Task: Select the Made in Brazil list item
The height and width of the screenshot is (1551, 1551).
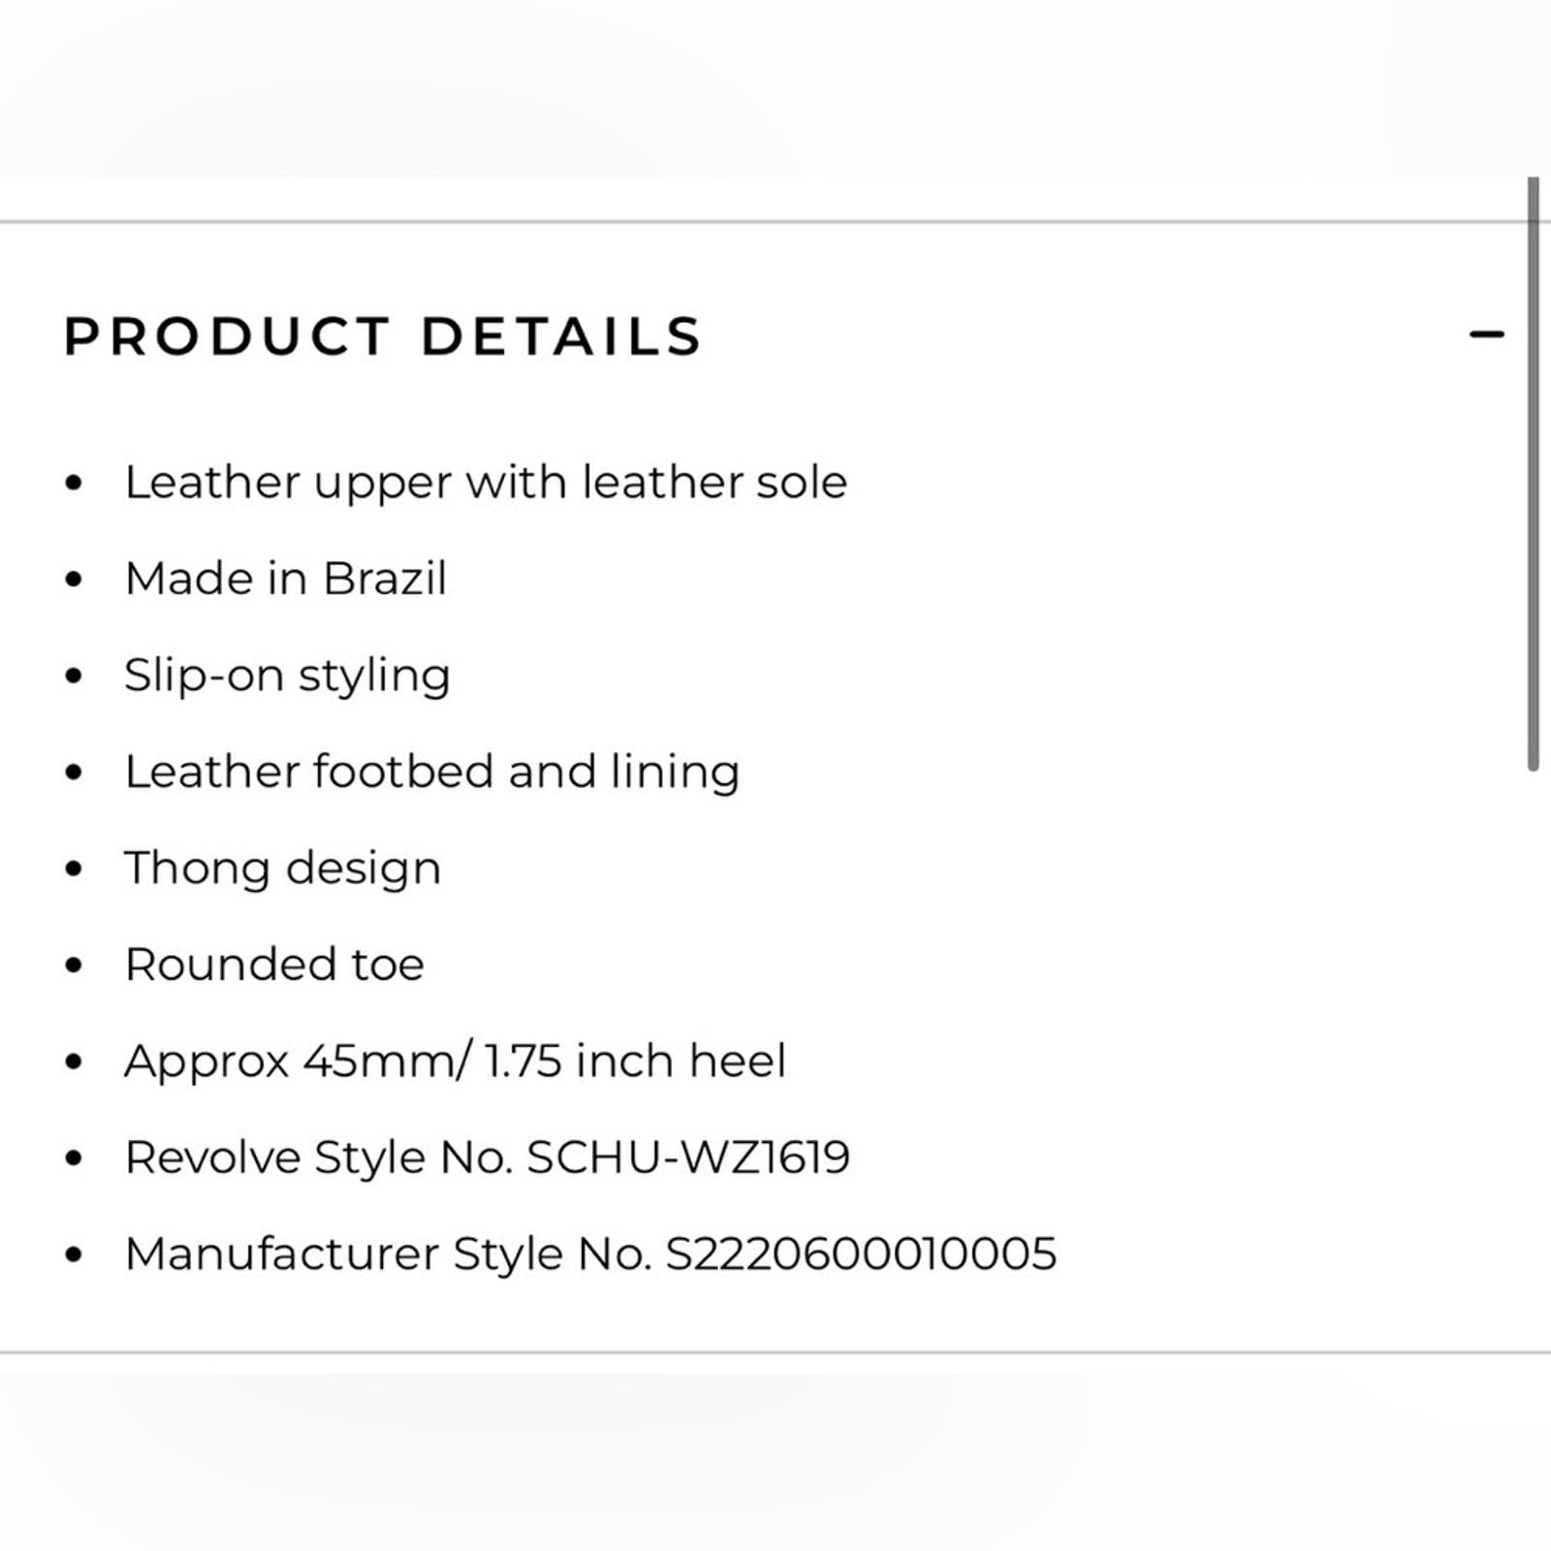Action: point(287,579)
